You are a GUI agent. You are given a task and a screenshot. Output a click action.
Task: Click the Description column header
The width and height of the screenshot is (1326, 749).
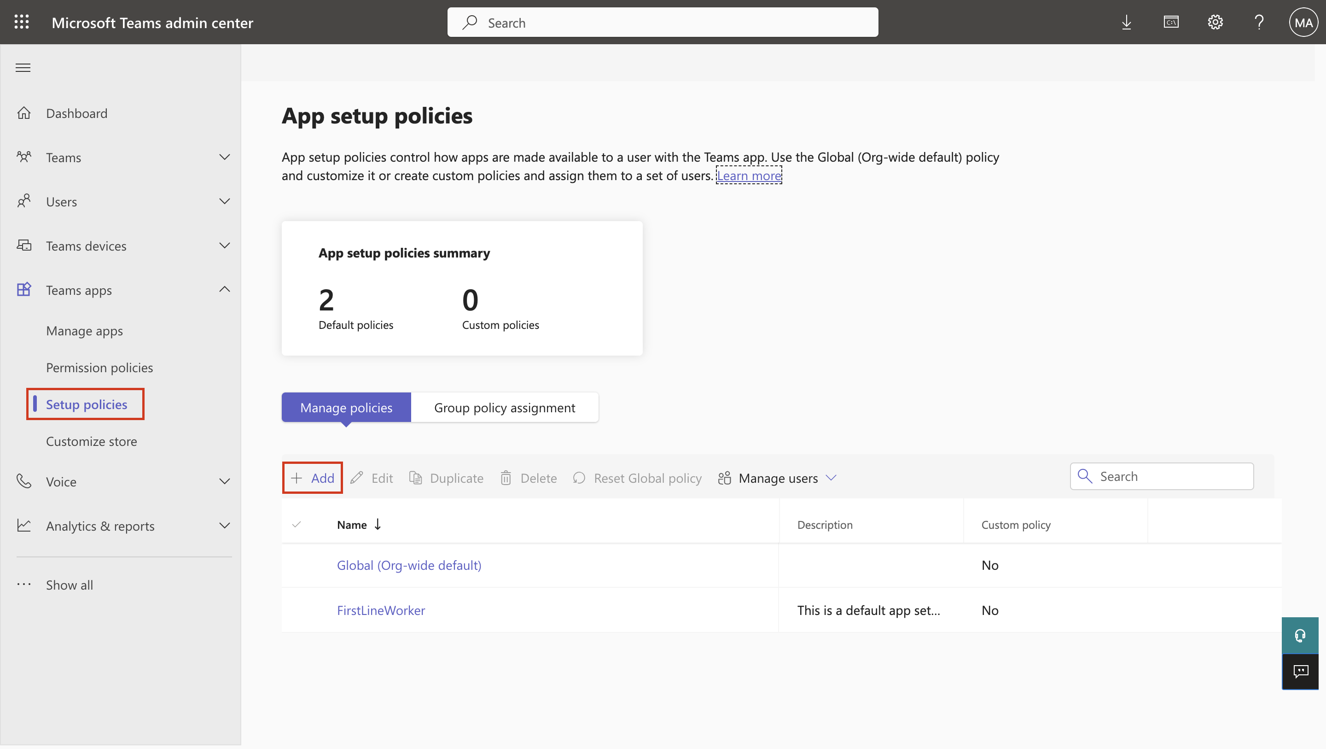pyautogui.click(x=825, y=524)
